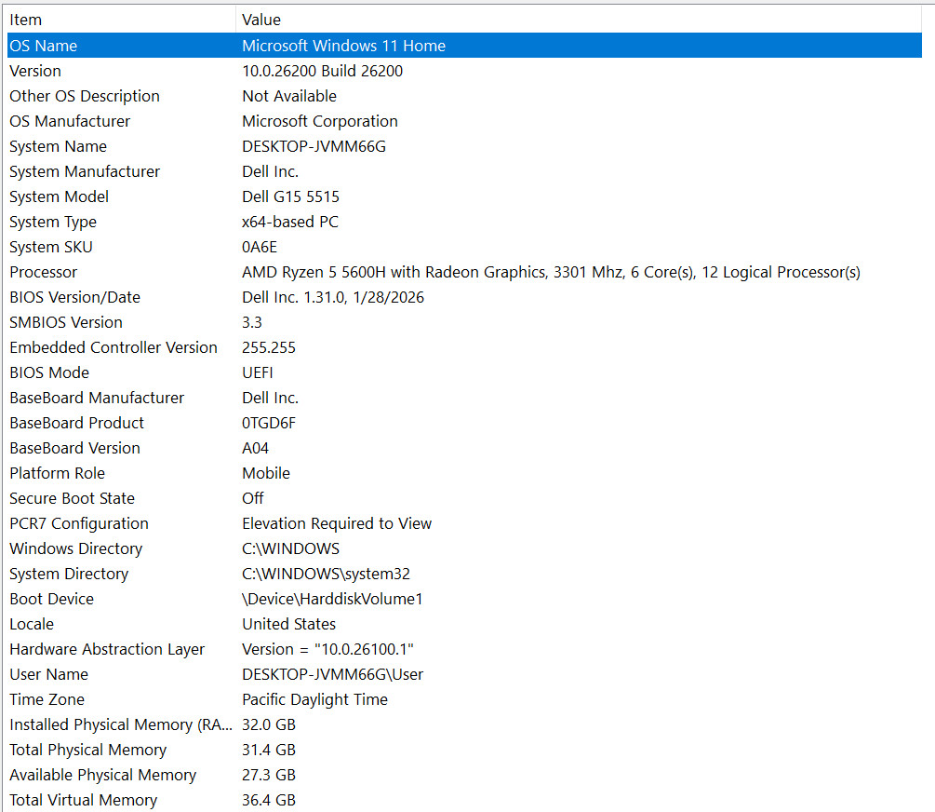Click the Item column header

click(x=122, y=20)
